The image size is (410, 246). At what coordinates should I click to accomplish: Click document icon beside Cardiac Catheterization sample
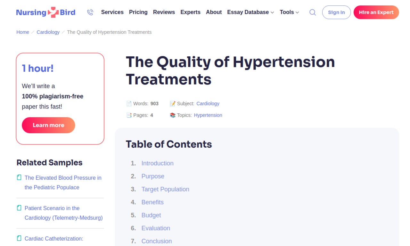(19, 238)
